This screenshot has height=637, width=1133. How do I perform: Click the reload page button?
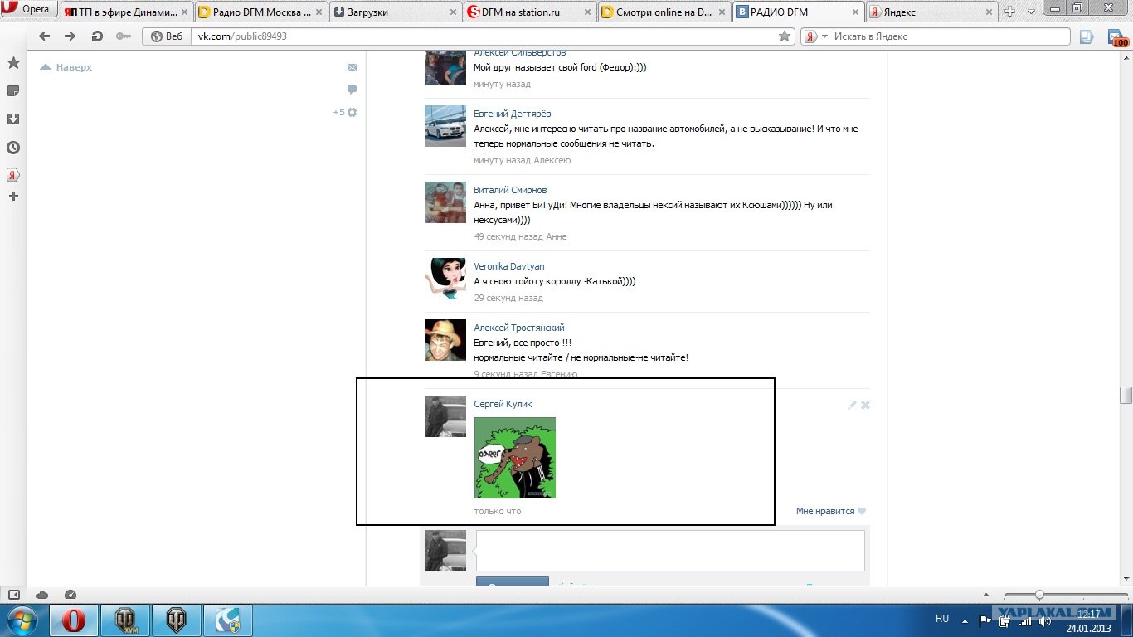coord(97,36)
